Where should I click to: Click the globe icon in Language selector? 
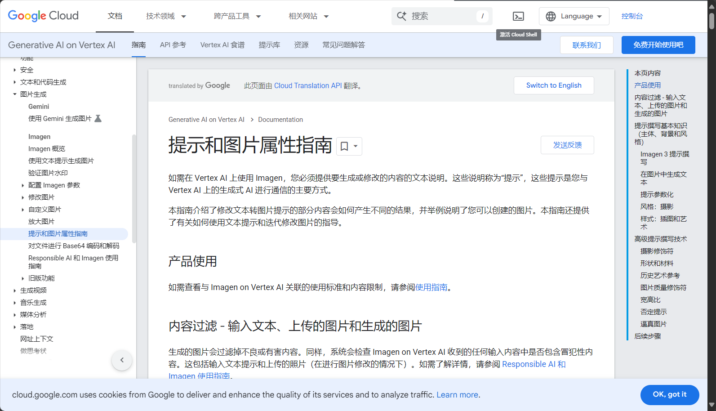[551, 16]
